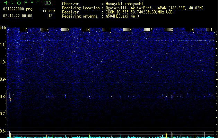
Task: Click time marker 0010
Action: [x=210, y=30]
